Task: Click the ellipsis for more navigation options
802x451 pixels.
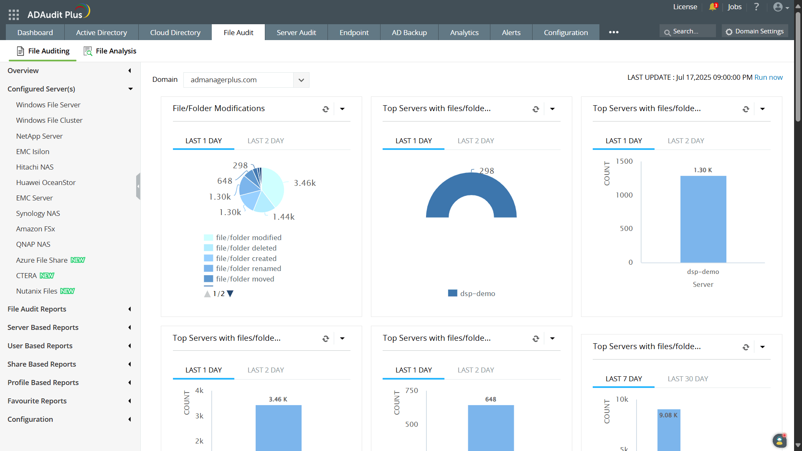Action: click(613, 32)
